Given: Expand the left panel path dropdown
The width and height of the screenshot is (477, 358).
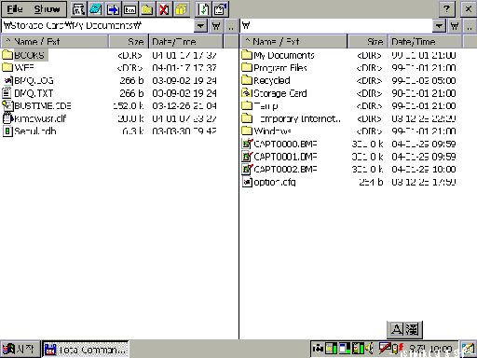Looking at the screenshot, I should click(x=201, y=26).
